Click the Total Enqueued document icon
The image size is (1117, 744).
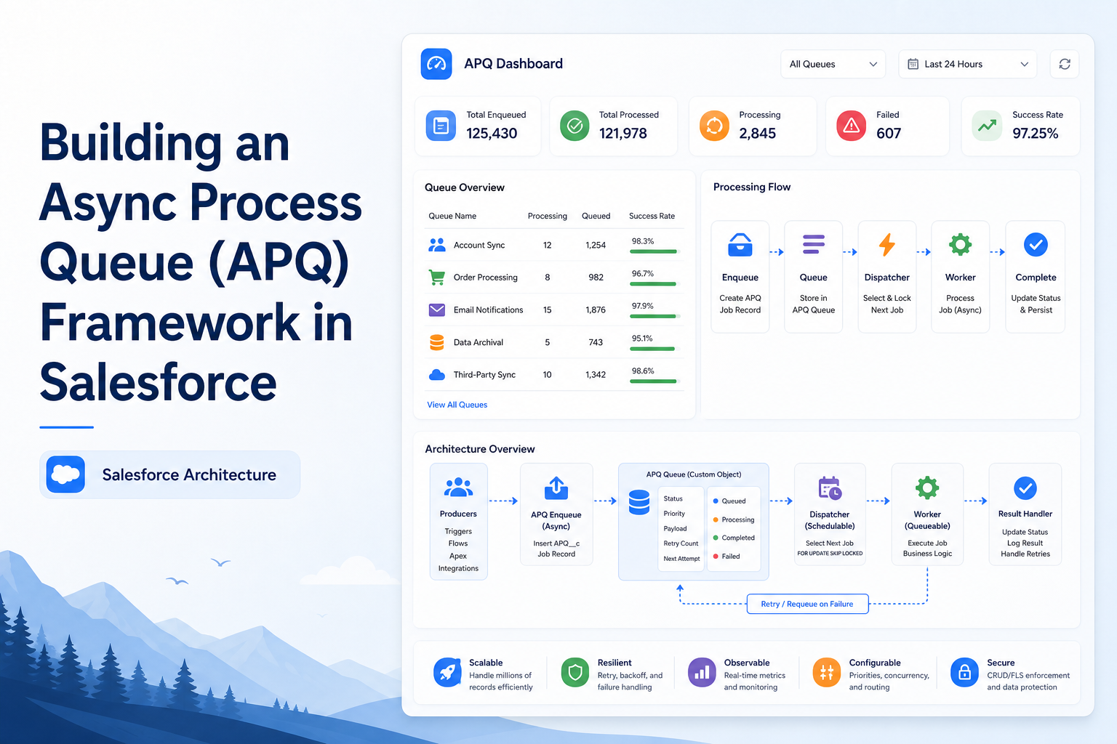441,126
